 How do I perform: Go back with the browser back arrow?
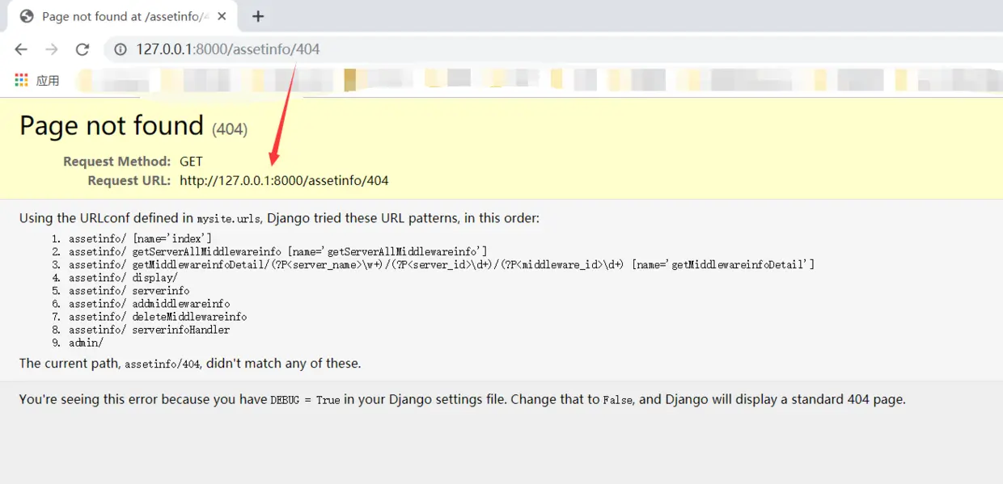point(21,49)
